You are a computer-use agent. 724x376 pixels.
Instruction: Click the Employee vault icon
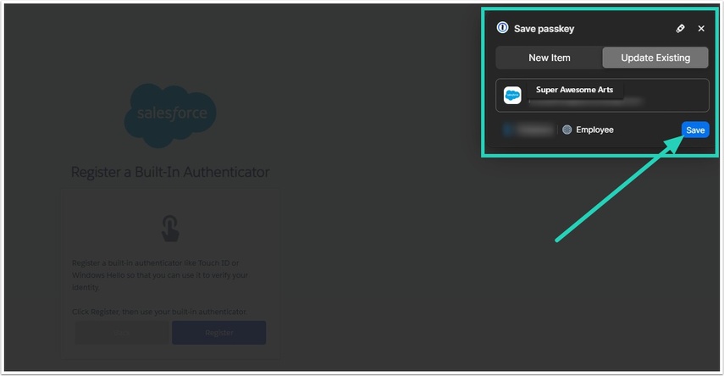pyautogui.click(x=567, y=130)
